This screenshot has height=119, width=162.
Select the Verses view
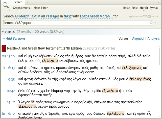coord(123,38)
